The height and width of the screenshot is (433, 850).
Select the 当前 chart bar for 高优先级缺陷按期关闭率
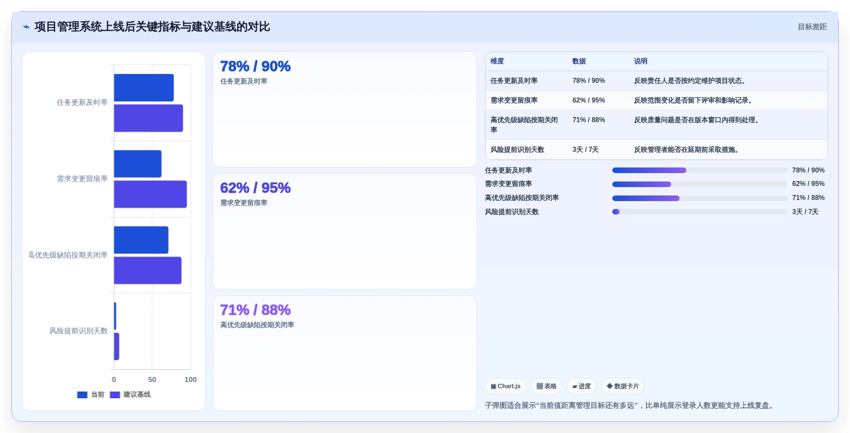pos(141,240)
